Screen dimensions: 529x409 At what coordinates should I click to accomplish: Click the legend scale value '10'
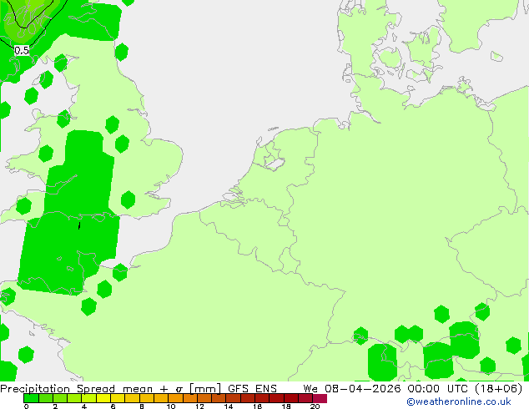[x=171, y=406]
